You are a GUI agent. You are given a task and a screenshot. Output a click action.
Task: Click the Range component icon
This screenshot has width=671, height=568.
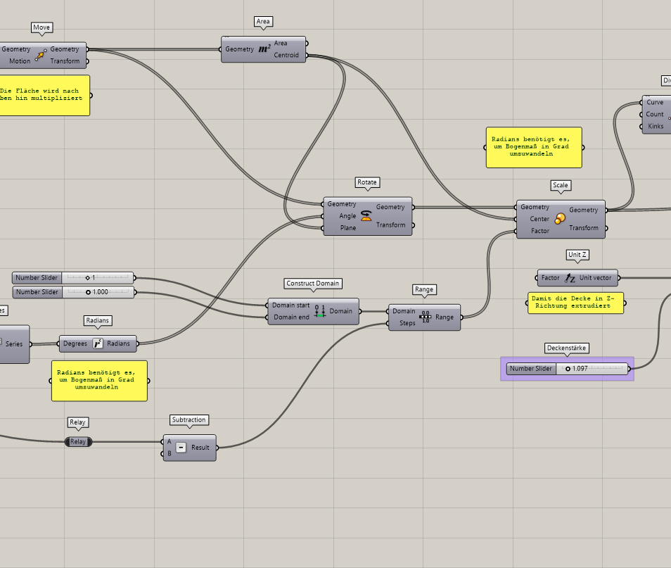point(425,317)
